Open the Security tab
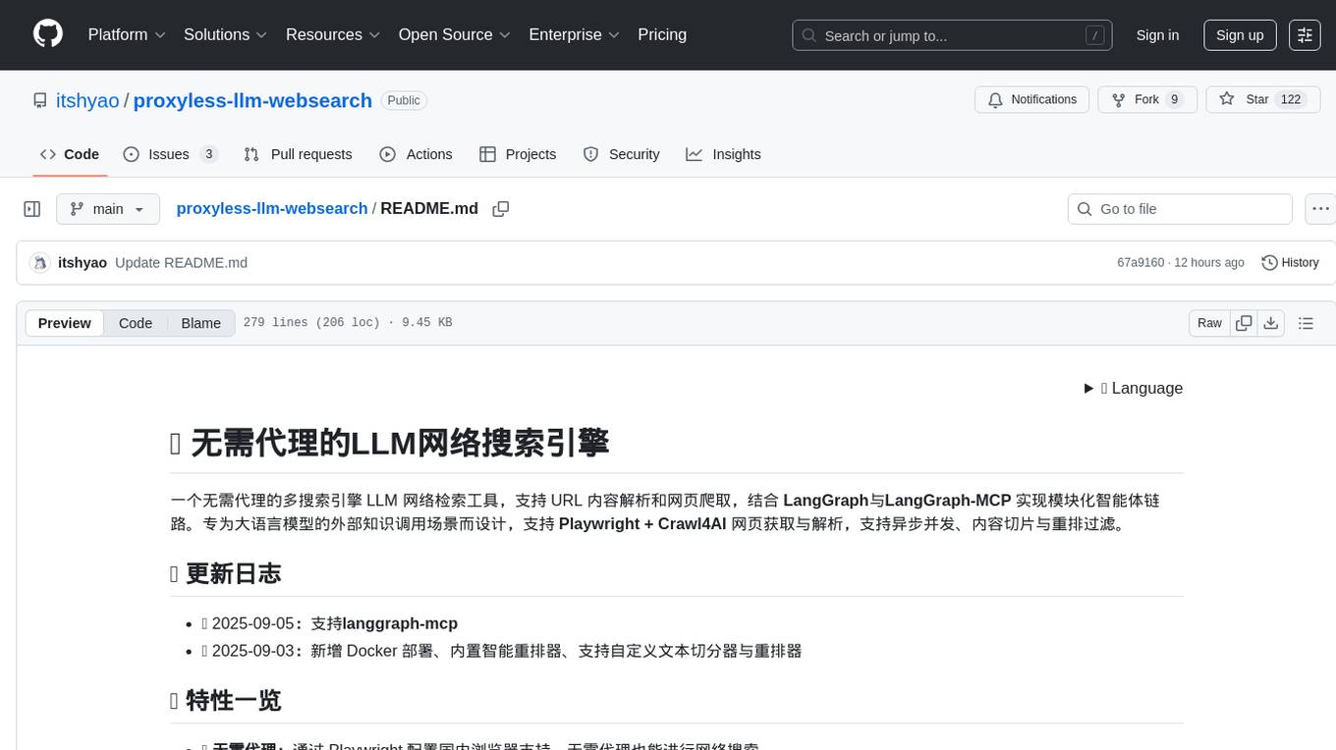The image size is (1336, 750). click(621, 154)
